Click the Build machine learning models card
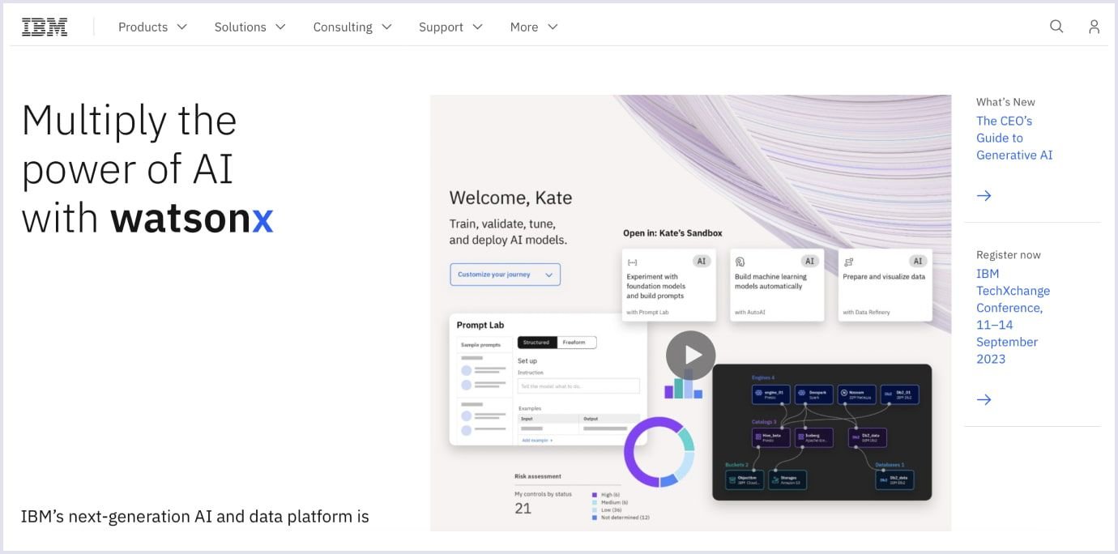The image size is (1118, 554). pos(777,285)
